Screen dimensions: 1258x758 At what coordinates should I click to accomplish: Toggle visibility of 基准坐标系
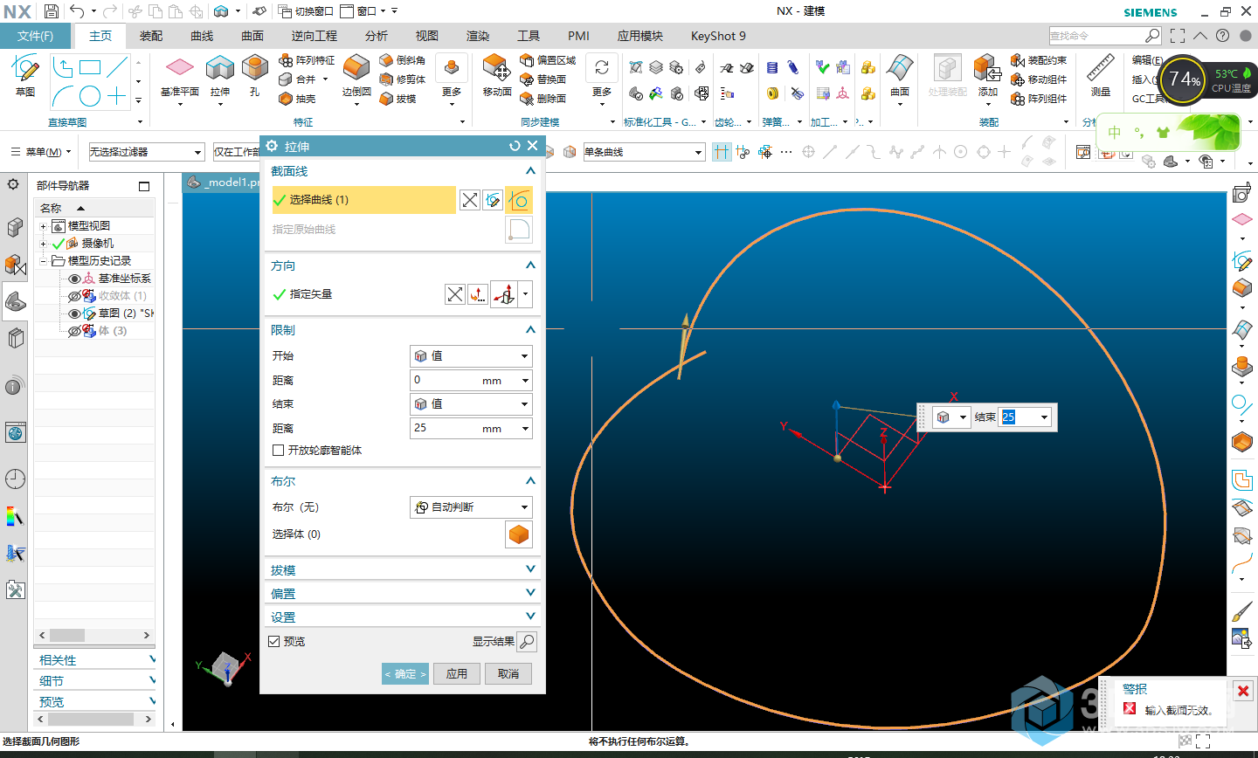pos(74,279)
